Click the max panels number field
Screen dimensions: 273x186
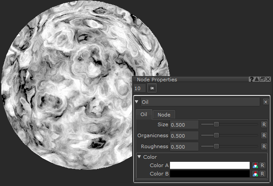[x=139, y=88]
